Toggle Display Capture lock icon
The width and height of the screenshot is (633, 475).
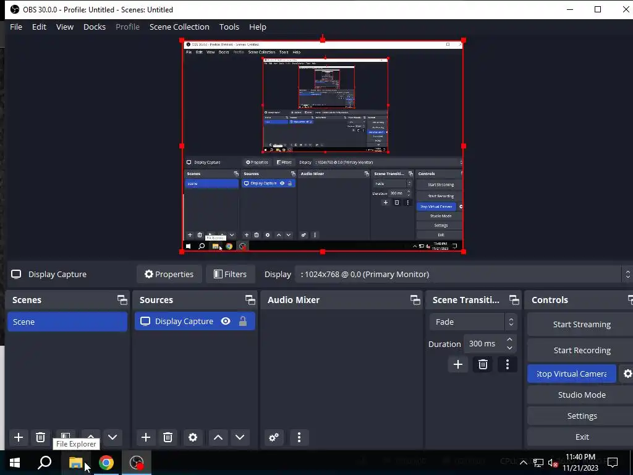click(x=242, y=321)
